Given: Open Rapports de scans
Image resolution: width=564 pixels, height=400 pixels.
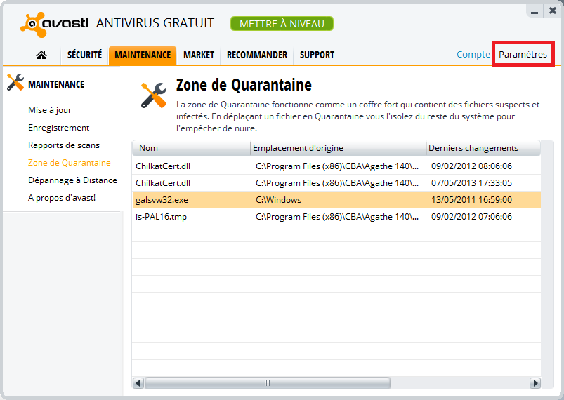Looking at the screenshot, I should [64, 145].
